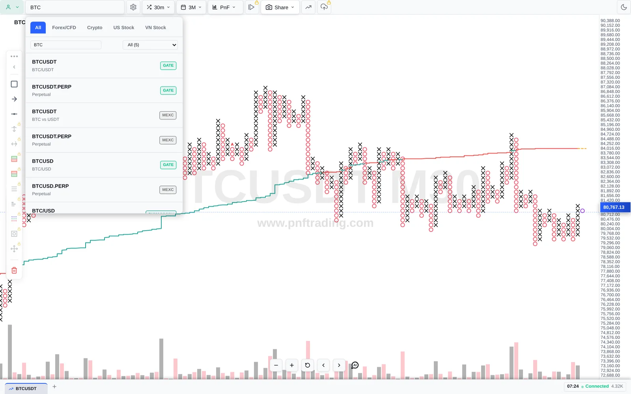Switch to the BTCUSDT chart tab
This screenshot has width=631, height=394.
(26, 388)
